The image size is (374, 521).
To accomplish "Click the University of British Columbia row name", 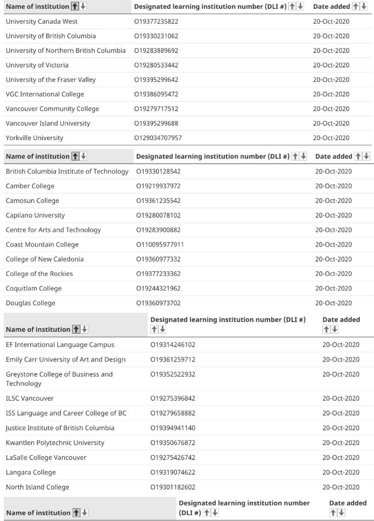I will coord(51,36).
